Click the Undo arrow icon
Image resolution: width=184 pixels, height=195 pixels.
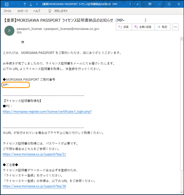pyautogui.click(x=13, y=4)
